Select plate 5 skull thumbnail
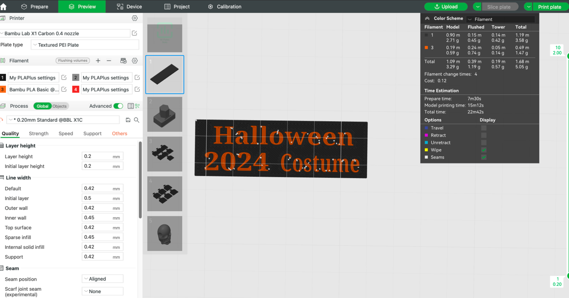Viewport: 569px width, 298px height. click(x=165, y=233)
